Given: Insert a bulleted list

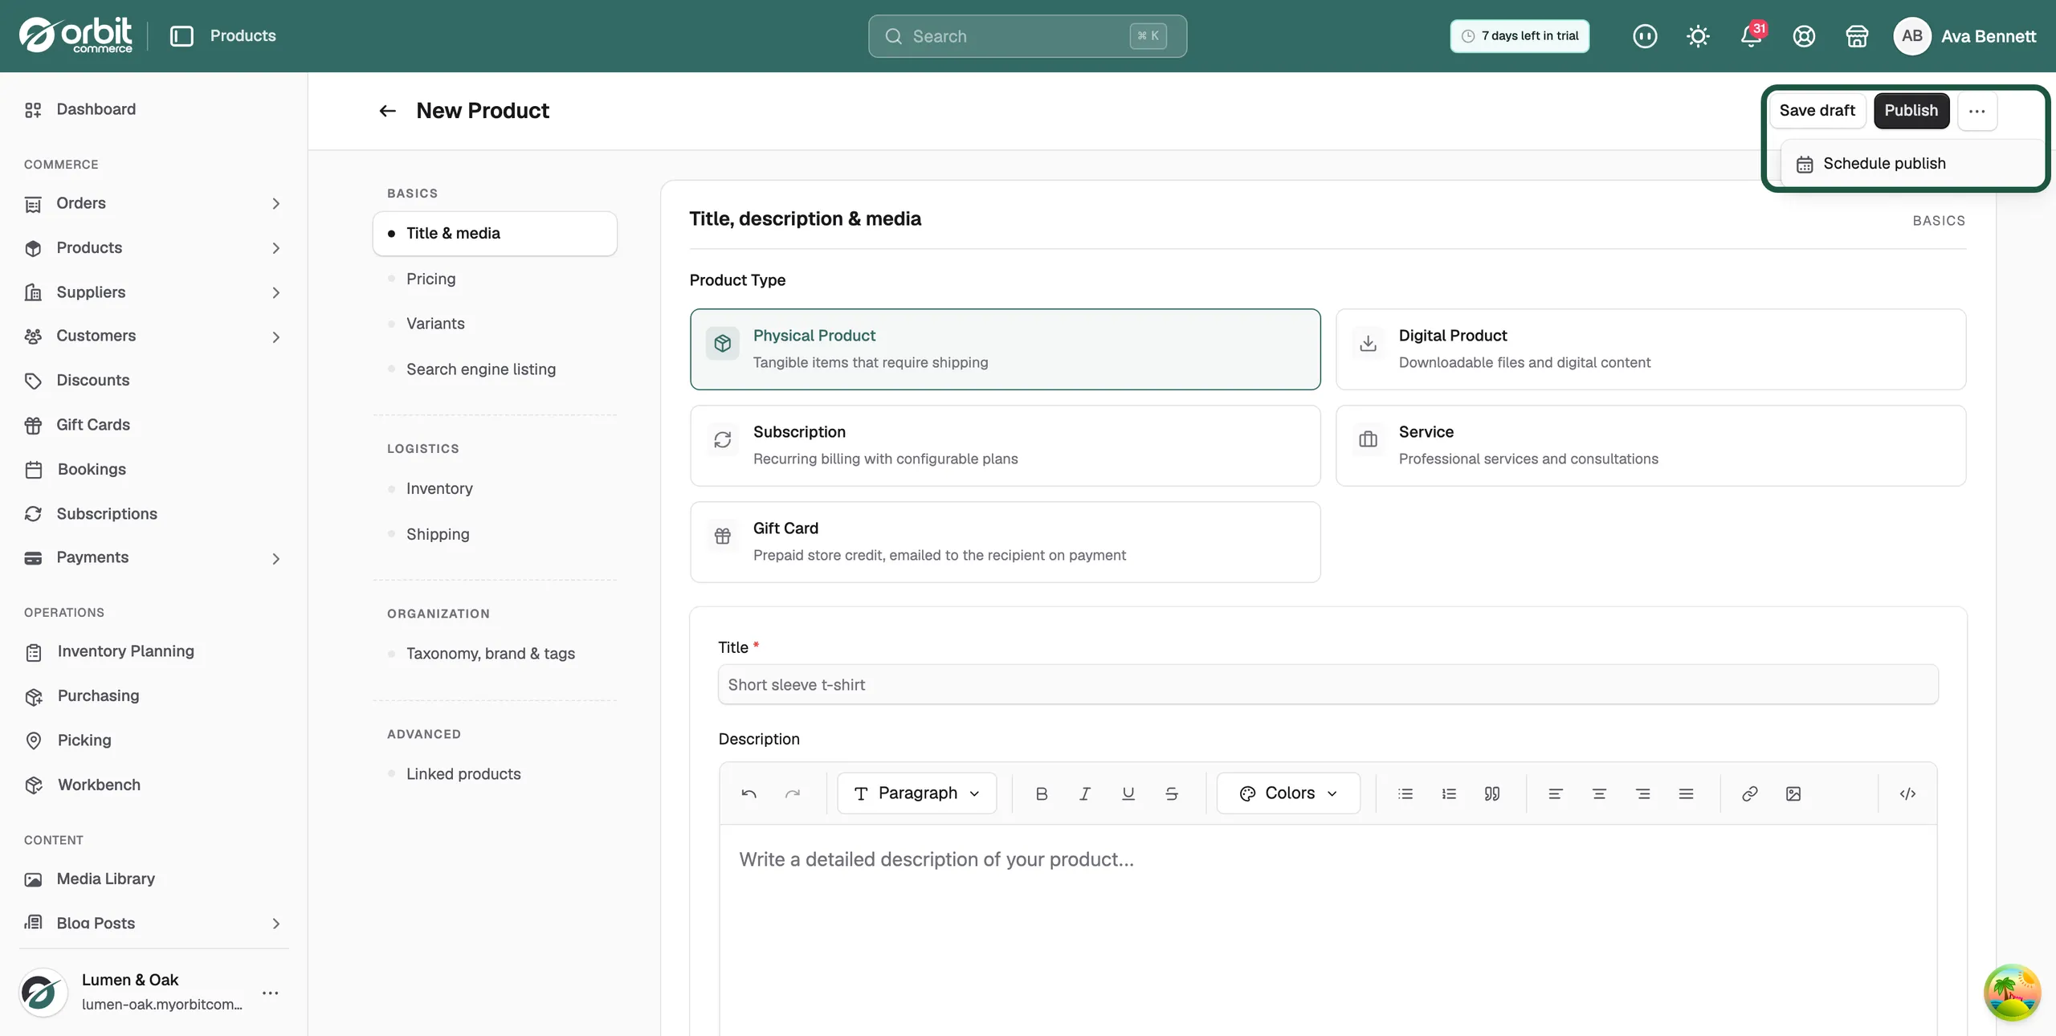Looking at the screenshot, I should coord(1405,793).
